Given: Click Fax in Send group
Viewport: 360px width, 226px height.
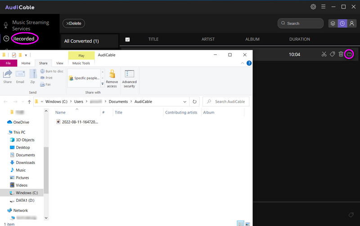Looking at the screenshot, I should pyautogui.click(x=45, y=84).
